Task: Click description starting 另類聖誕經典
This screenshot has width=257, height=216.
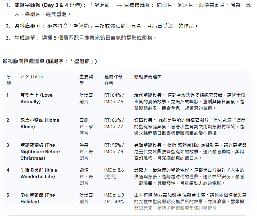Action: pos(190,152)
